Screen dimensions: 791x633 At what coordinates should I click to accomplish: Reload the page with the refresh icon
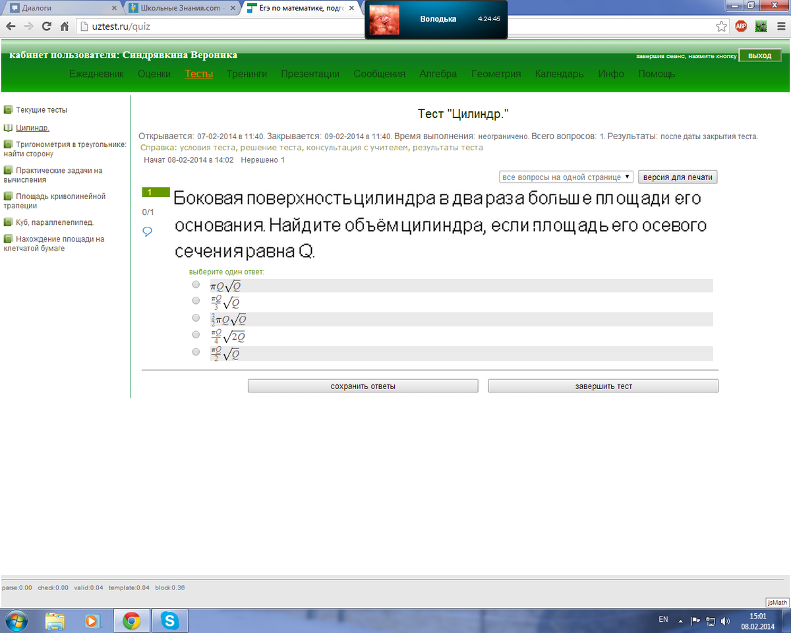click(47, 27)
